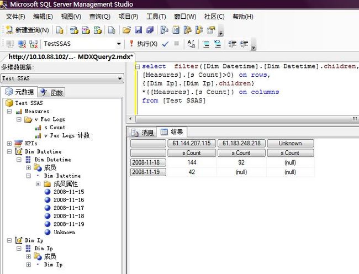The image size is (359, 274).
Task: Open the 编辑(E) menu
Action: click(x=43, y=17)
